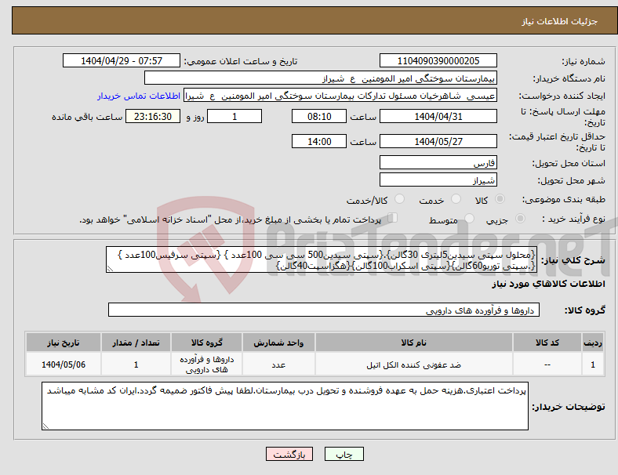Viewport: 618px width, 475px height.
Task: Click the چاپ (print) button
Action: coord(344,454)
